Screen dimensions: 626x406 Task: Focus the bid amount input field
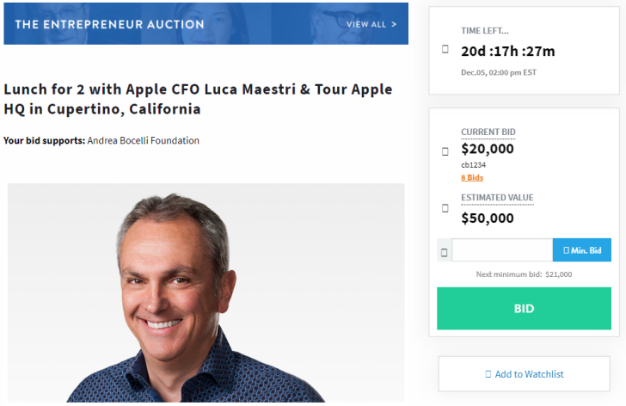click(x=502, y=250)
